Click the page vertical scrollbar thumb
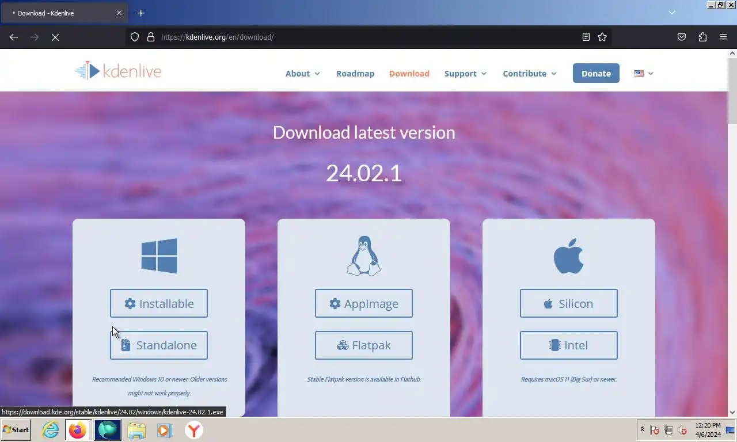 click(732, 90)
